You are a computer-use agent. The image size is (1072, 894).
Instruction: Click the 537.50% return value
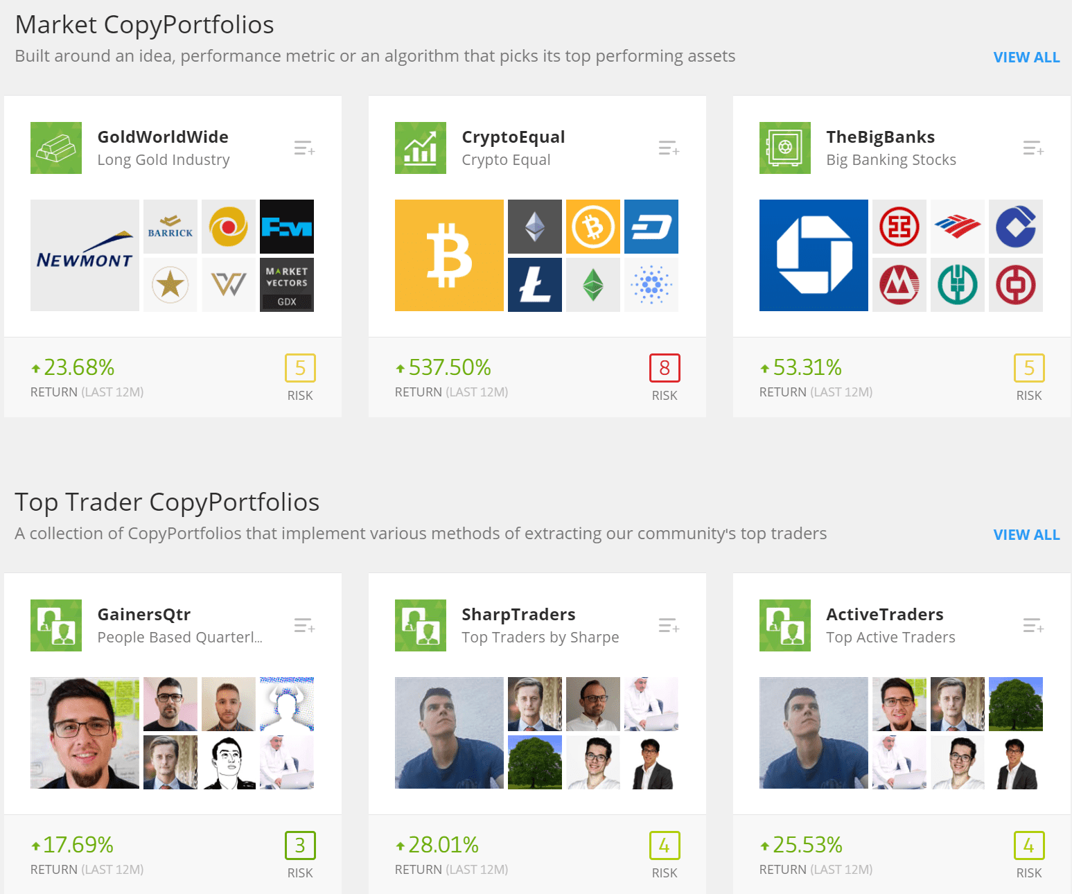click(449, 367)
